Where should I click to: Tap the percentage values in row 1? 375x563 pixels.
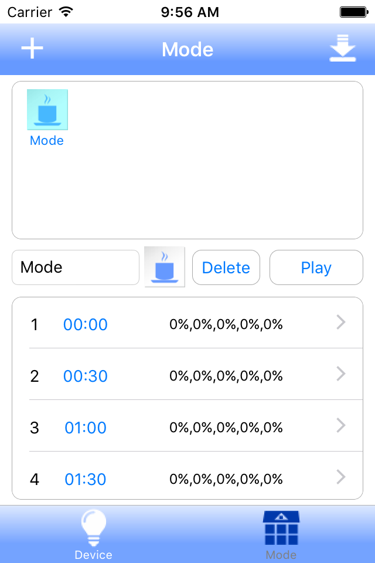coord(226,324)
